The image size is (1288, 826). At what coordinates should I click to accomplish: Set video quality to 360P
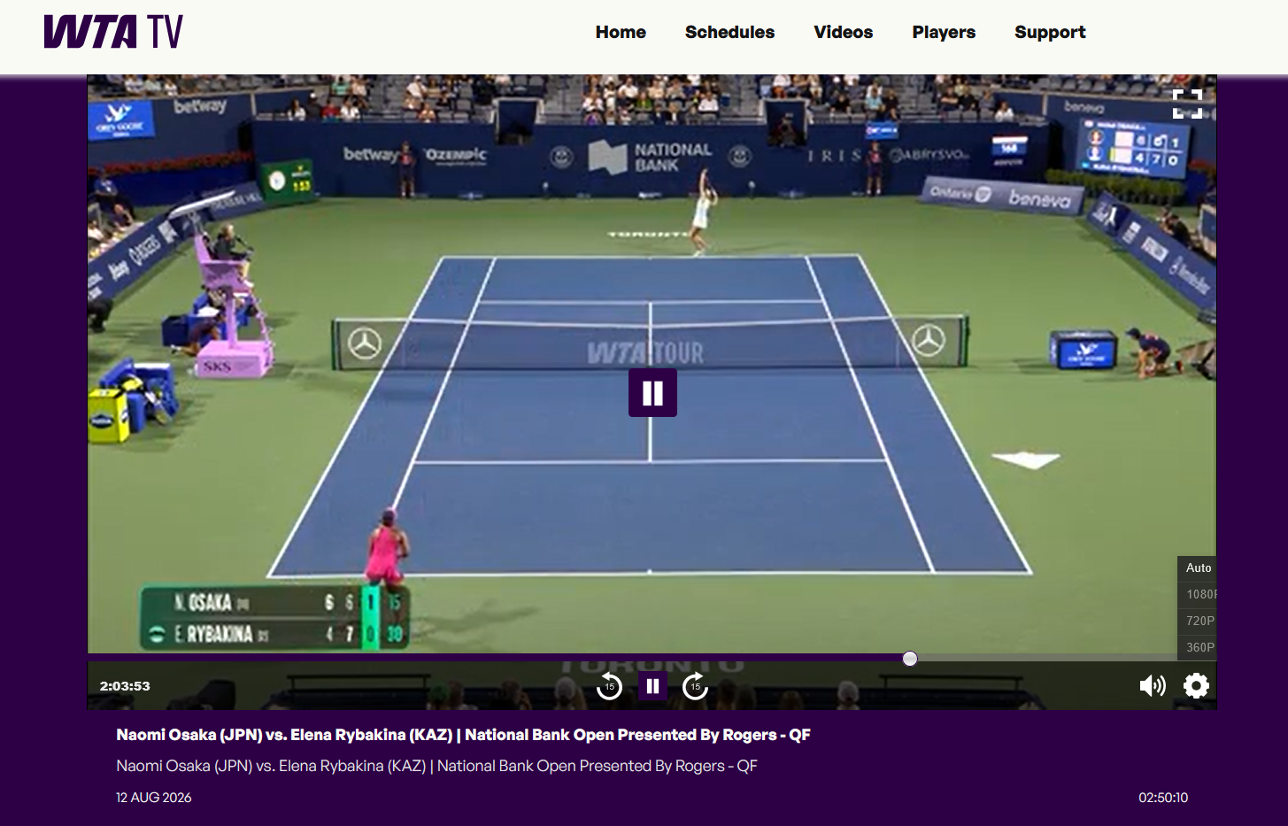(1197, 648)
